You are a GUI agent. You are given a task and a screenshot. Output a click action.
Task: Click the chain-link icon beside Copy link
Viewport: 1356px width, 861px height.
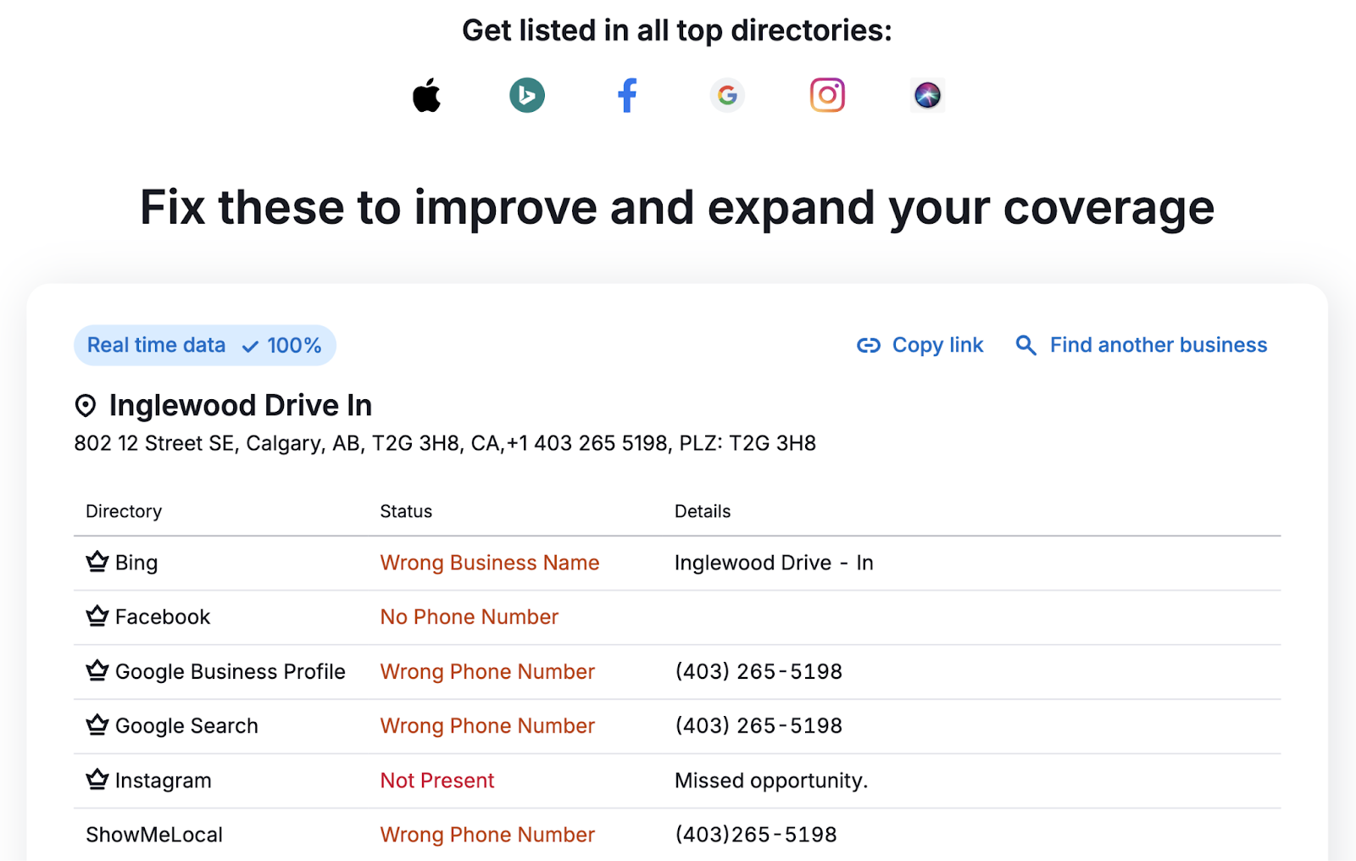868,345
